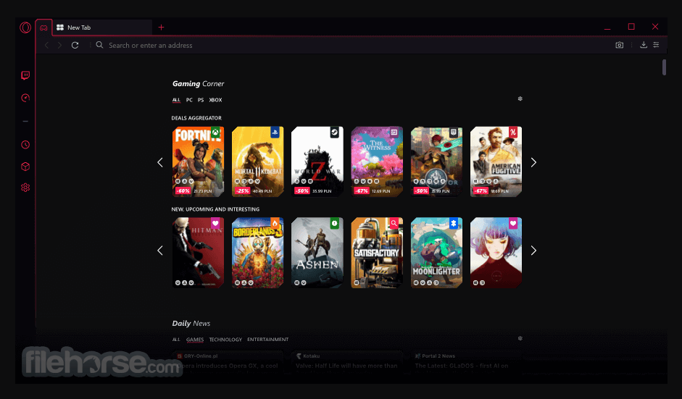Select the New Tab tab
This screenshot has width=682, height=399.
tap(102, 28)
